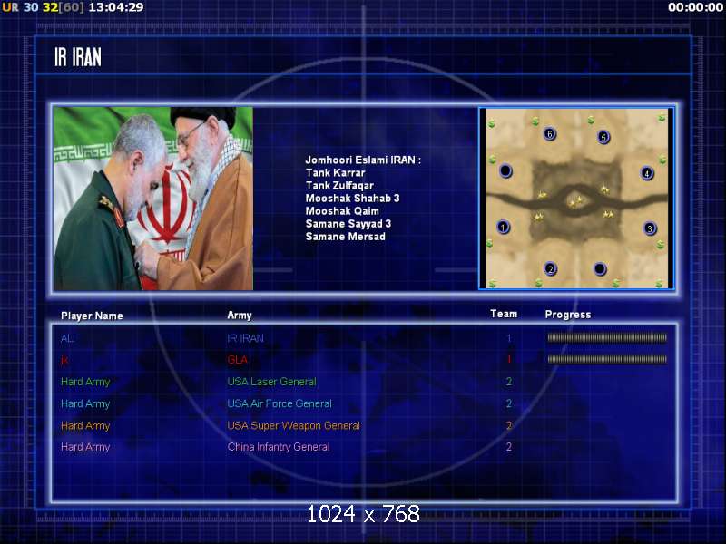This screenshot has width=726, height=544.
Task: Click the Tank Karrar text line
Action: point(335,173)
